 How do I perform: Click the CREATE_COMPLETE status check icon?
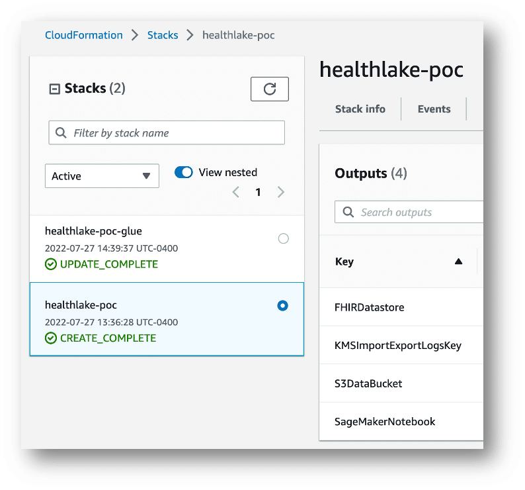coord(51,338)
